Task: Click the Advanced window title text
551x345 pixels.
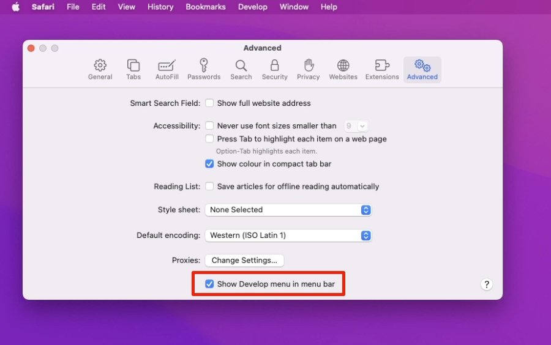Action: [x=262, y=48]
